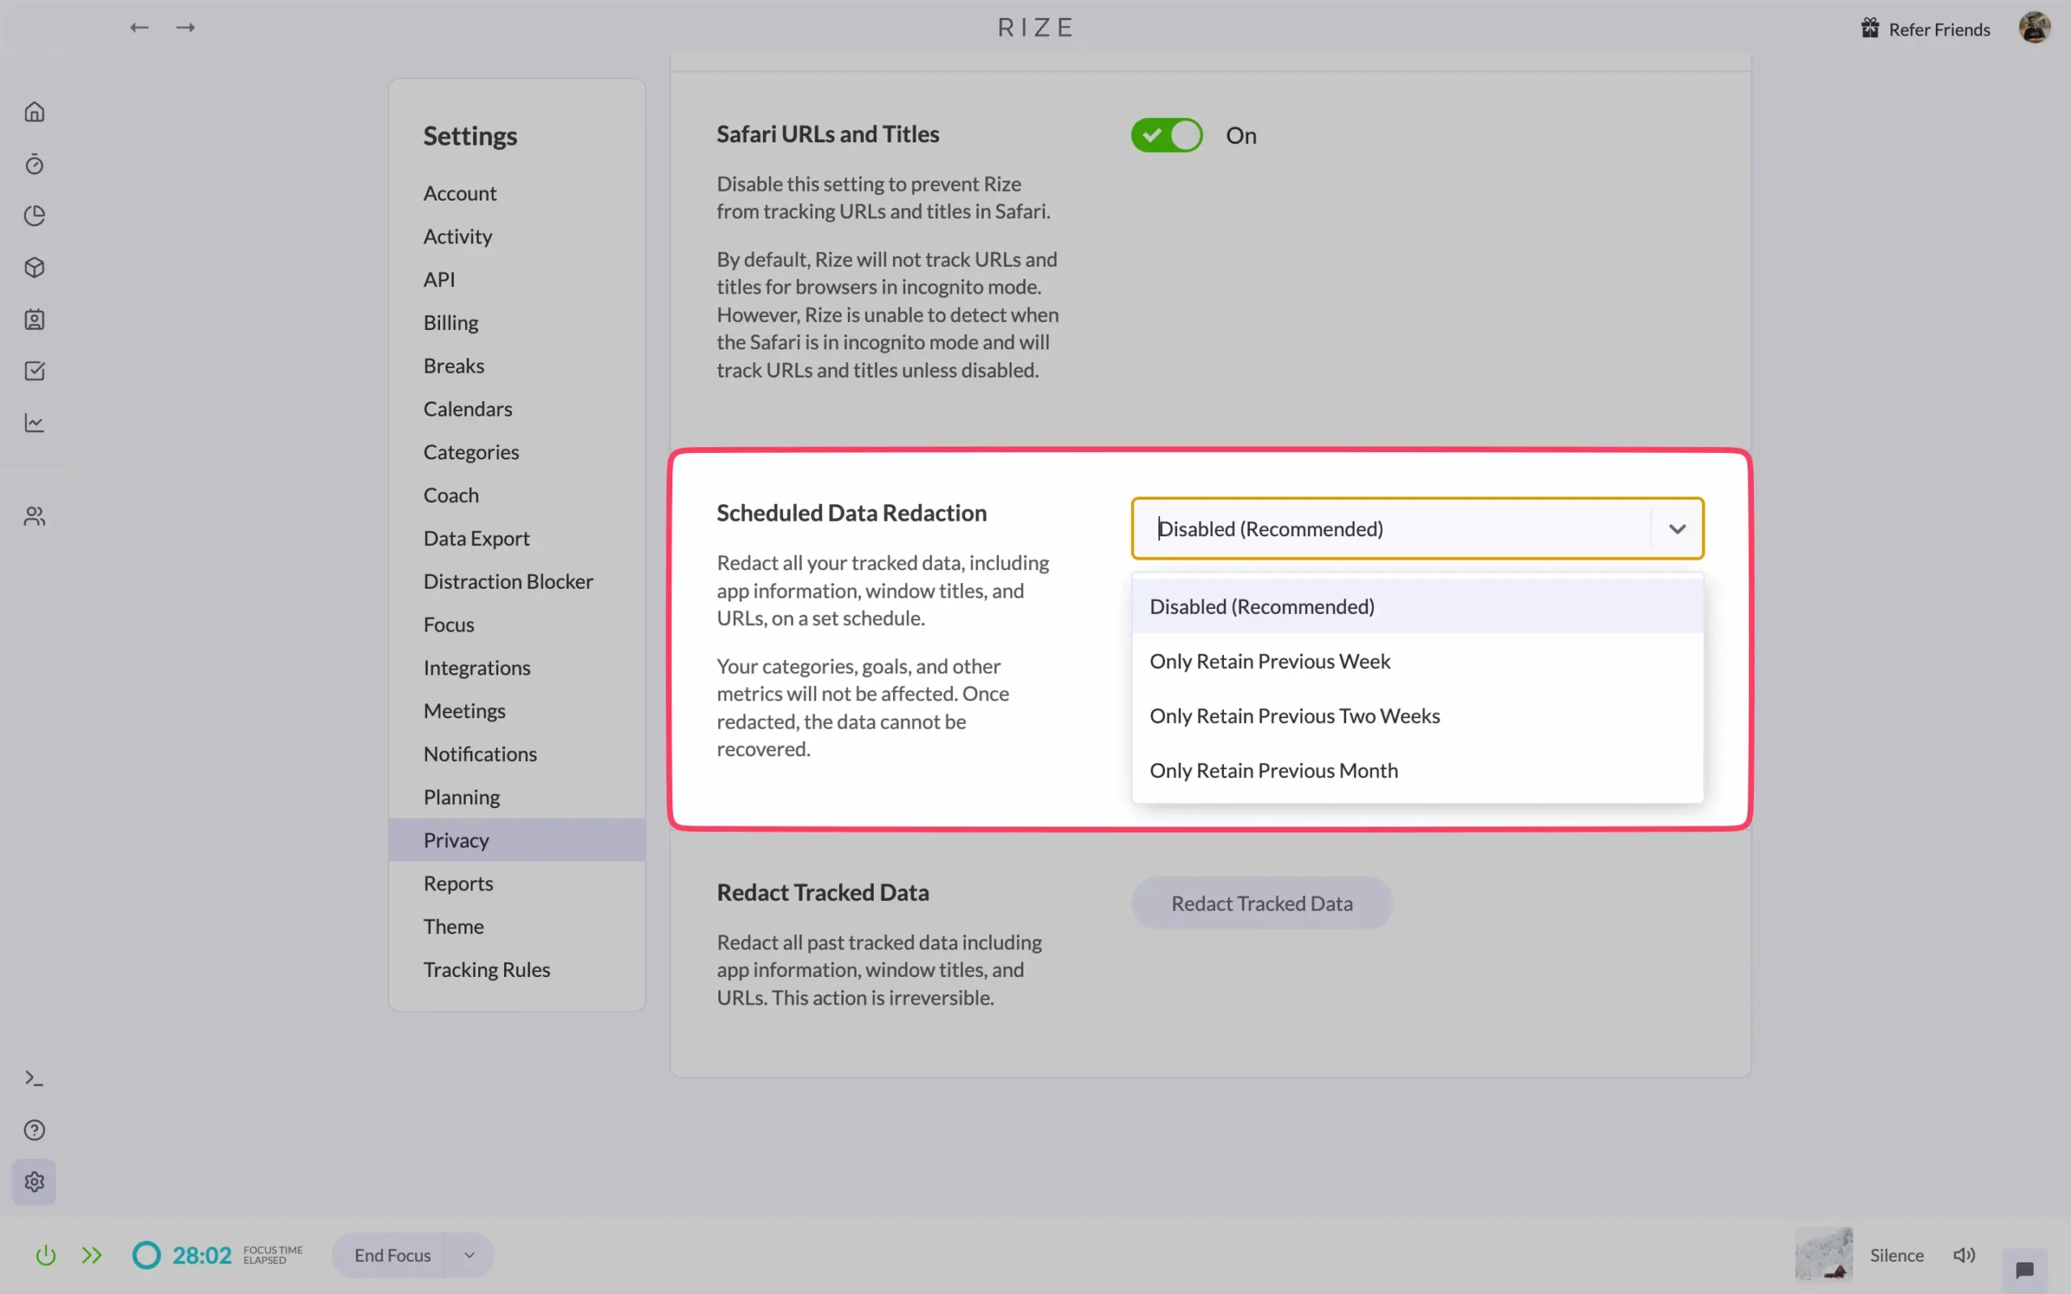2071x1294 pixels.
Task: Toggle Safari URLs and Titles switch
Action: pos(1167,135)
